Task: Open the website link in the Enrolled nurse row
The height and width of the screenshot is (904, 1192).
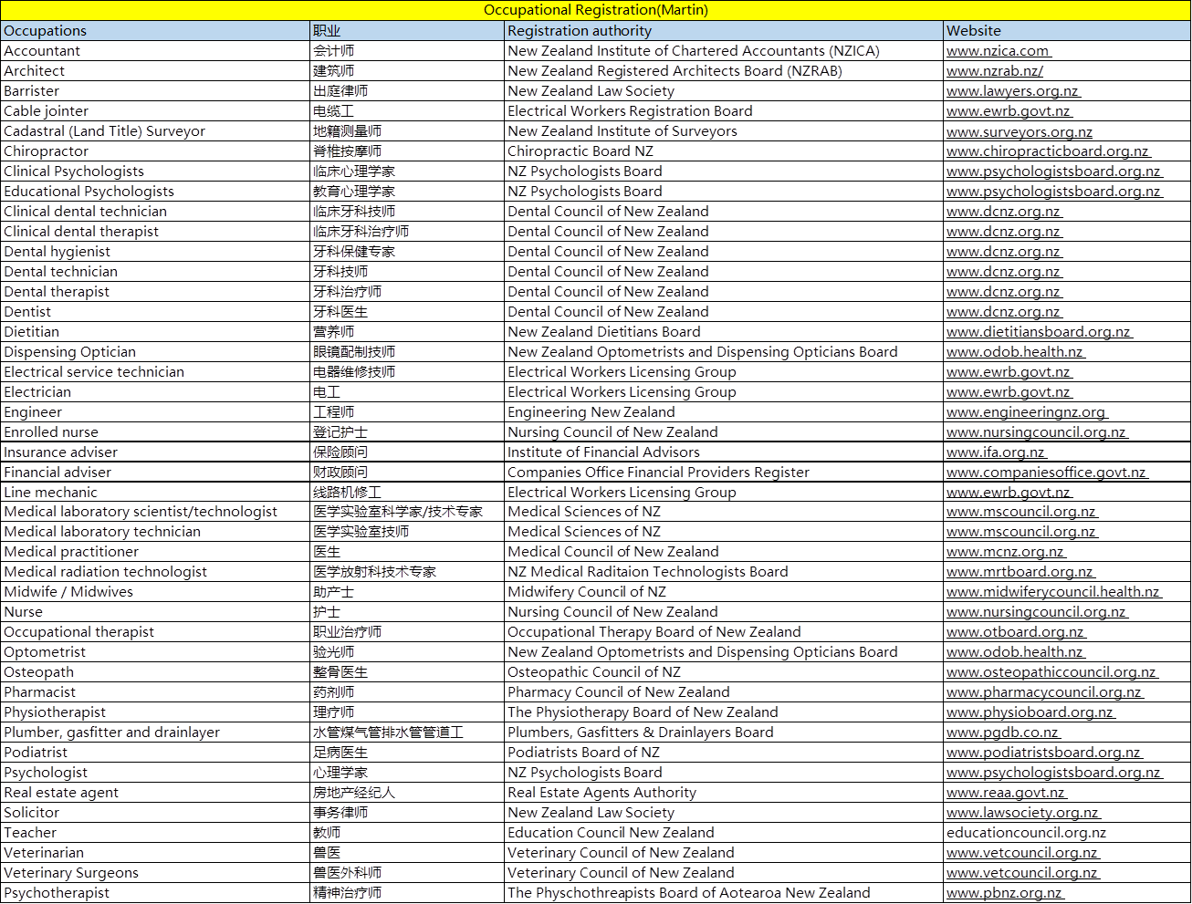Action: 1037,432
